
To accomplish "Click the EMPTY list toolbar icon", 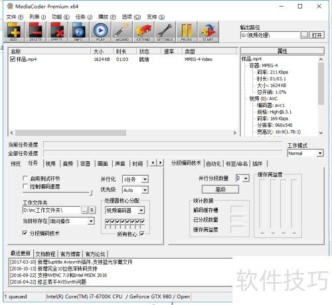I will (57, 32).
